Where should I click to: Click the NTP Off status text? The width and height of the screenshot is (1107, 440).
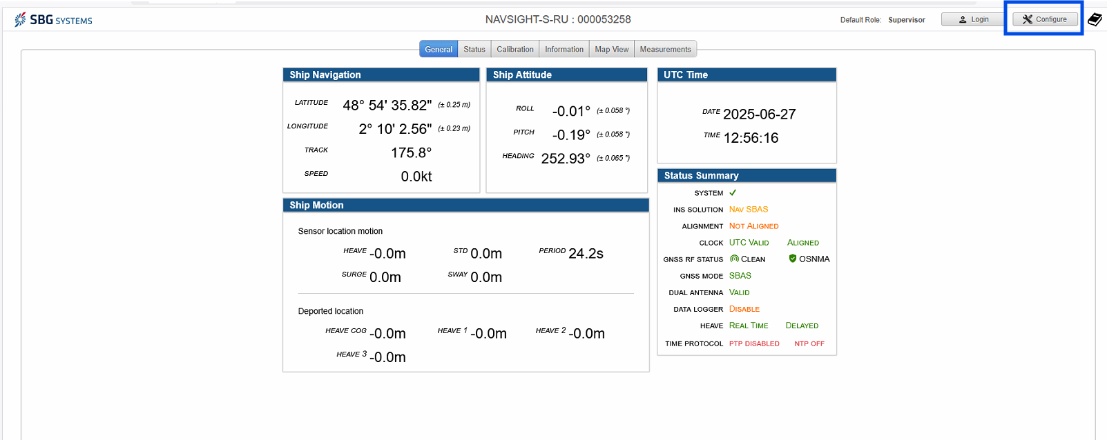click(809, 343)
